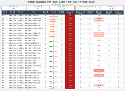Viewport: 125px width, 91px height.
Task: Click the 数据更新时间 05月30日 15:18 timestamp
Action: (62, 4)
